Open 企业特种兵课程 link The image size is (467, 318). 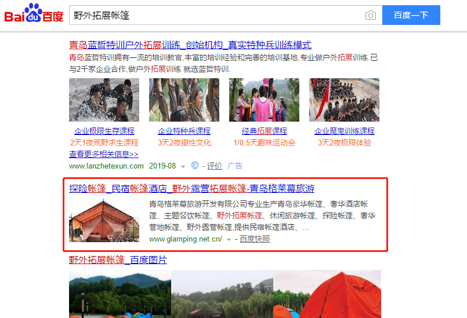tap(184, 131)
